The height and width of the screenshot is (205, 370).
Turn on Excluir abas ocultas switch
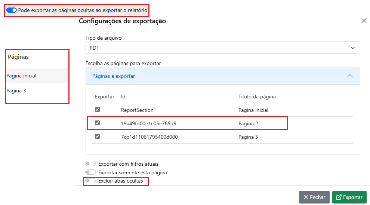click(x=90, y=181)
